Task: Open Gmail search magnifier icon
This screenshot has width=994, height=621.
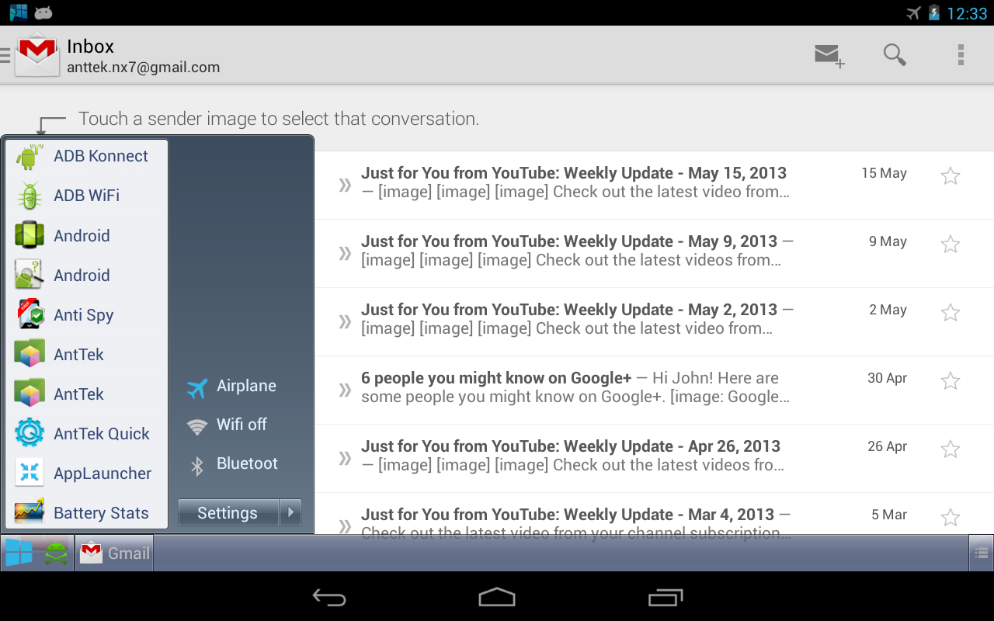Action: click(895, 55)
